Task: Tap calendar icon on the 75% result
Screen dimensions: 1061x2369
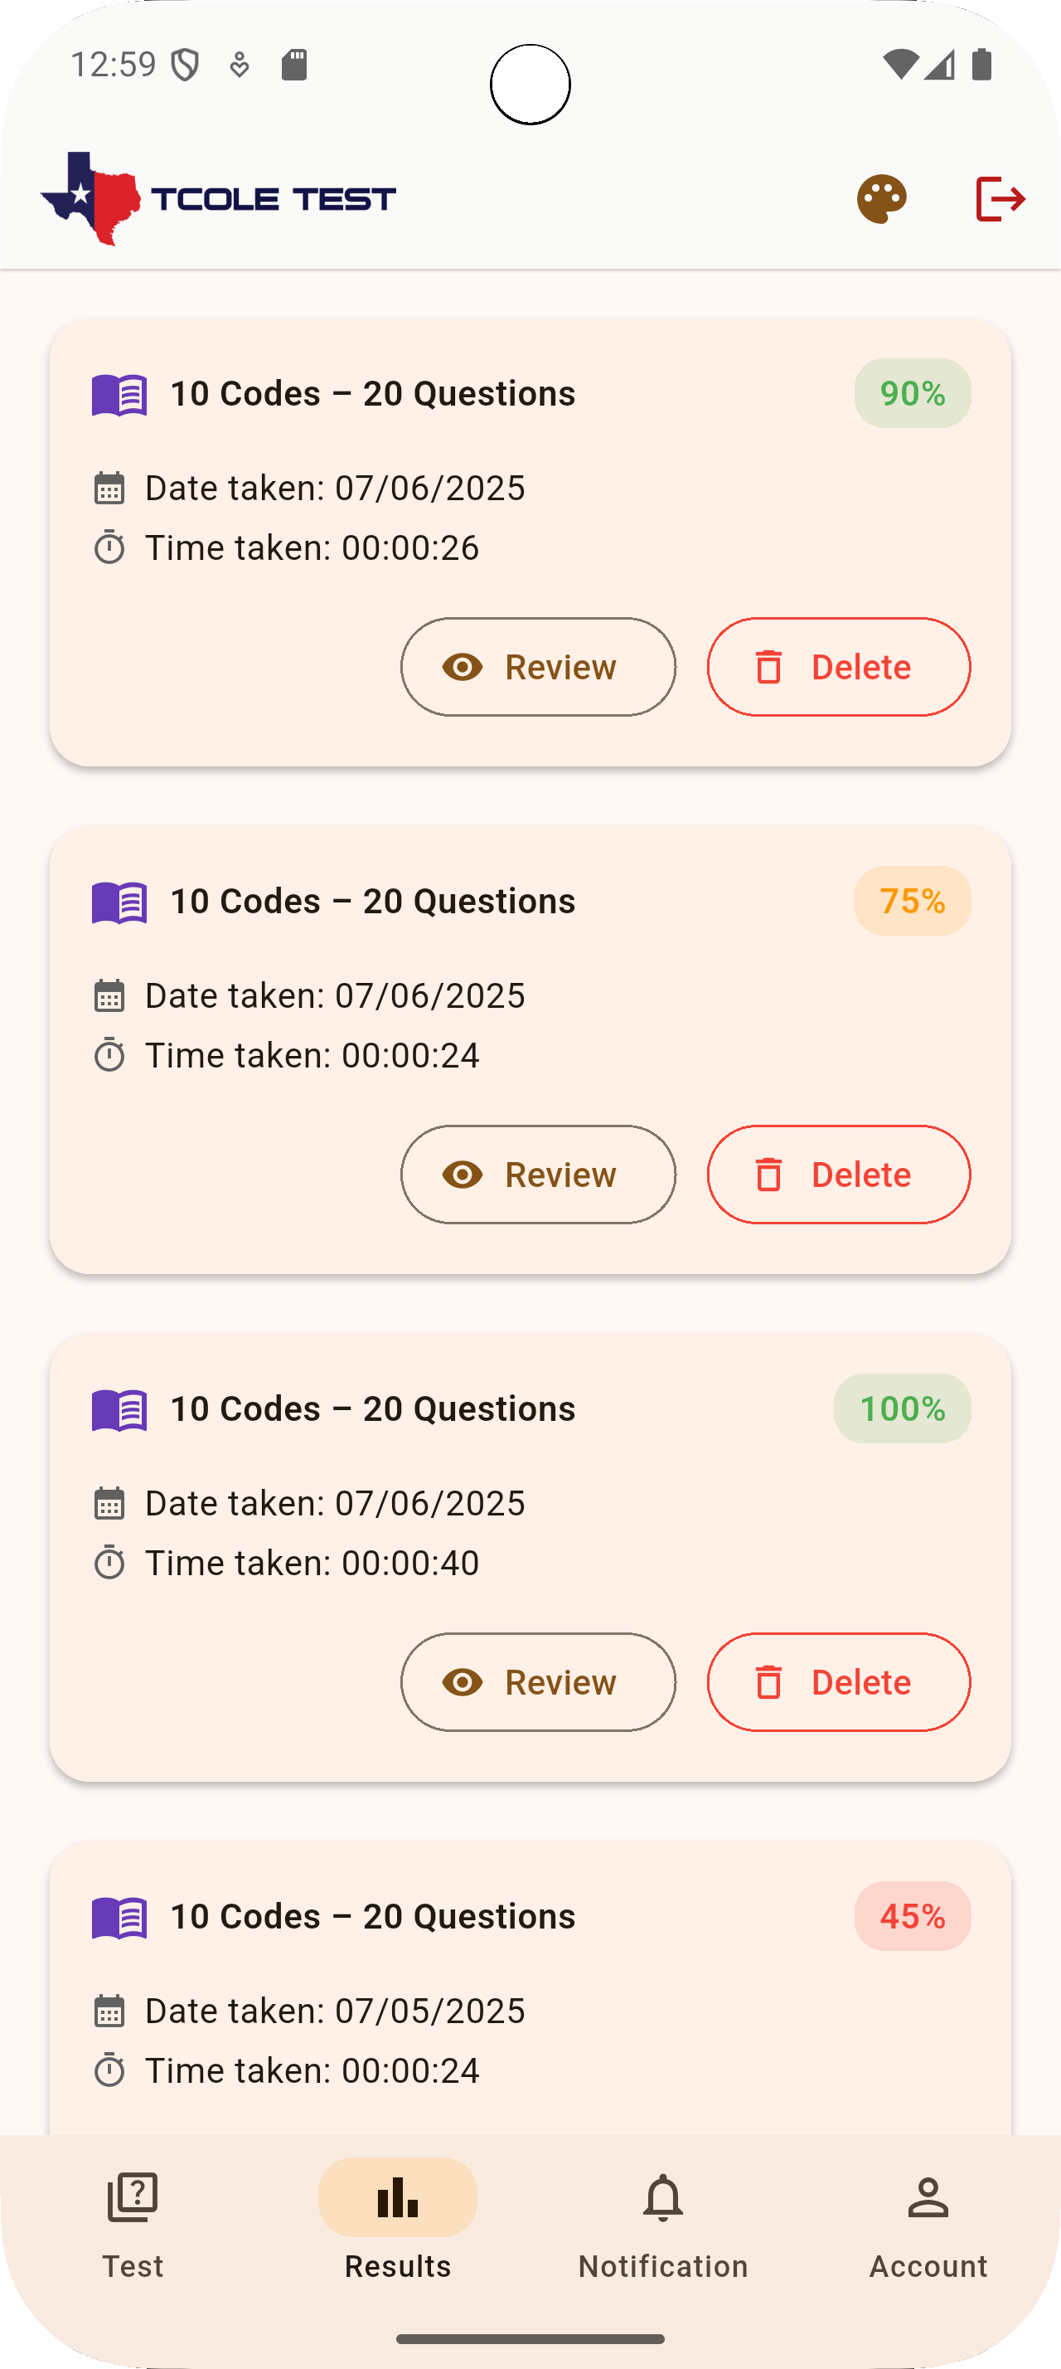Action: (109, 996)
